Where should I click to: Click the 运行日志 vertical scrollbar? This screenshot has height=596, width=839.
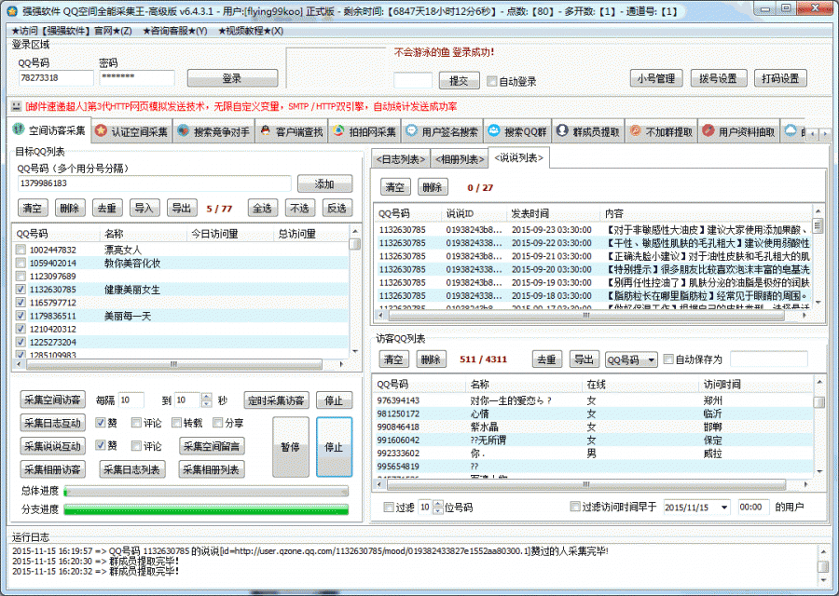[x=823, y=565]
